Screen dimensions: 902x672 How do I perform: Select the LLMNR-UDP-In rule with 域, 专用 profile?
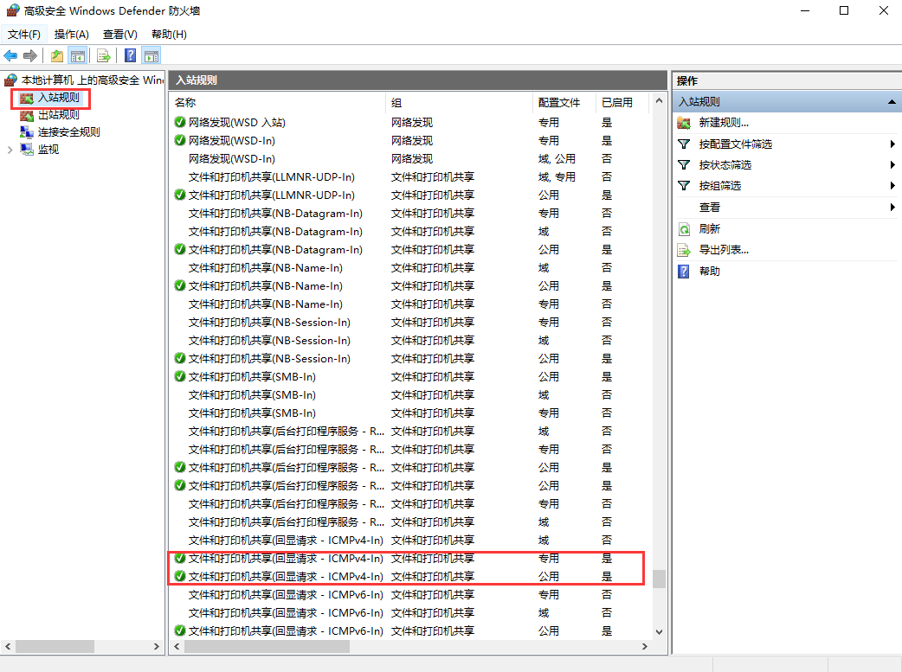pyautogui.click(x=410, y=176)
